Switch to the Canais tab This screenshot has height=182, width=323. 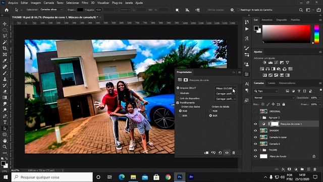(x=272, y=83)
